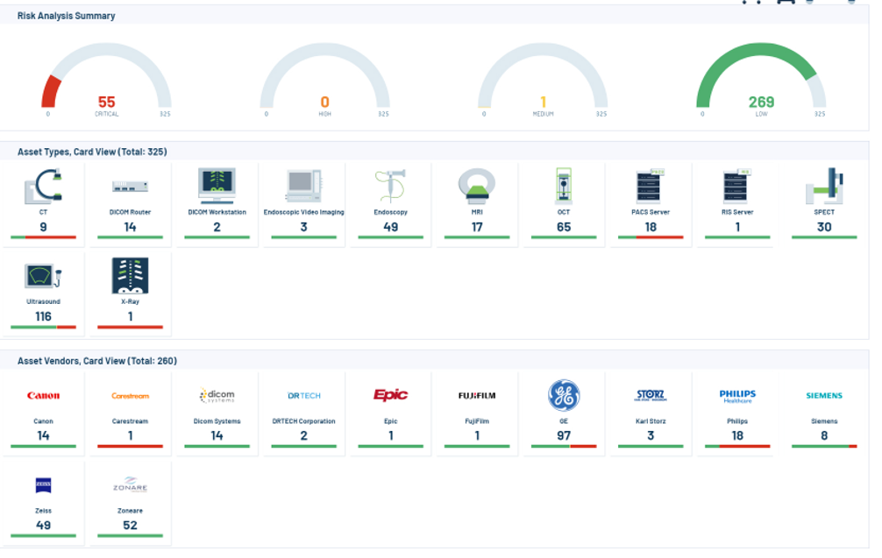Select the Endoscopy count 49
This screenshot has height=558, width=882.
390,227
